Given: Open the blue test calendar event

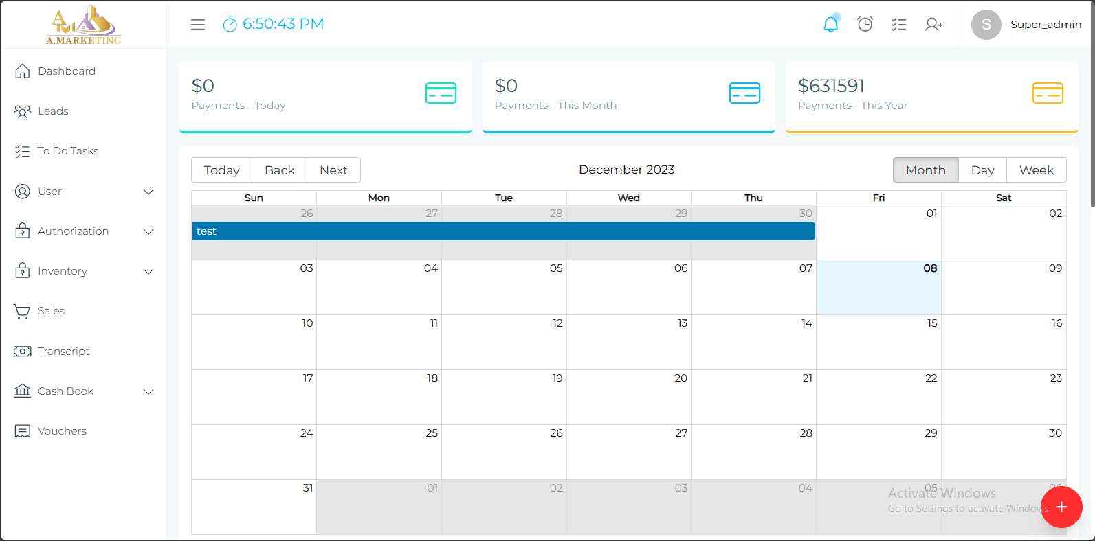Looking at the screenshot, I should pyautogui.click(x=503, y=231).
